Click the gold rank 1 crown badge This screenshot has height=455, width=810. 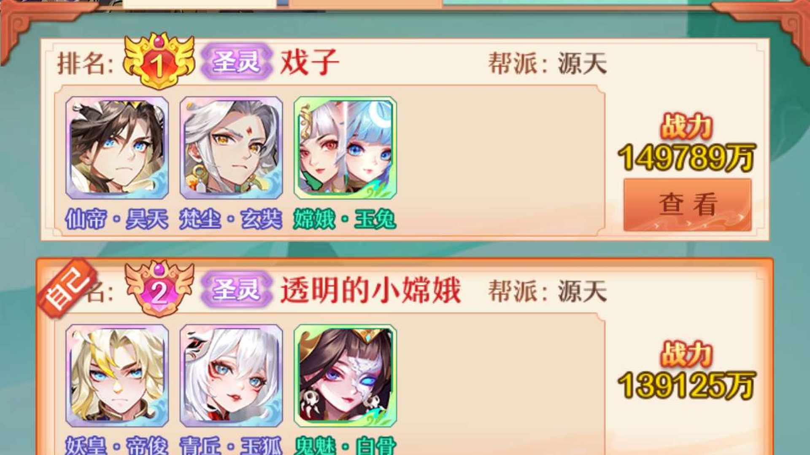pyautogui.click(x=159, y=62)
